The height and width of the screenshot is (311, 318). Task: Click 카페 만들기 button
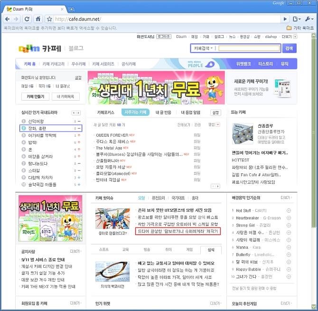click(x=35, y=96)
